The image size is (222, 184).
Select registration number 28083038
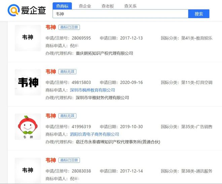[81, 171]
